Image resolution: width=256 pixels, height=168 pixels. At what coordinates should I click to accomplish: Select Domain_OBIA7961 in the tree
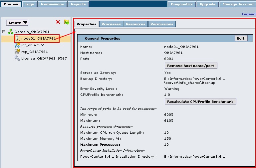32,32
